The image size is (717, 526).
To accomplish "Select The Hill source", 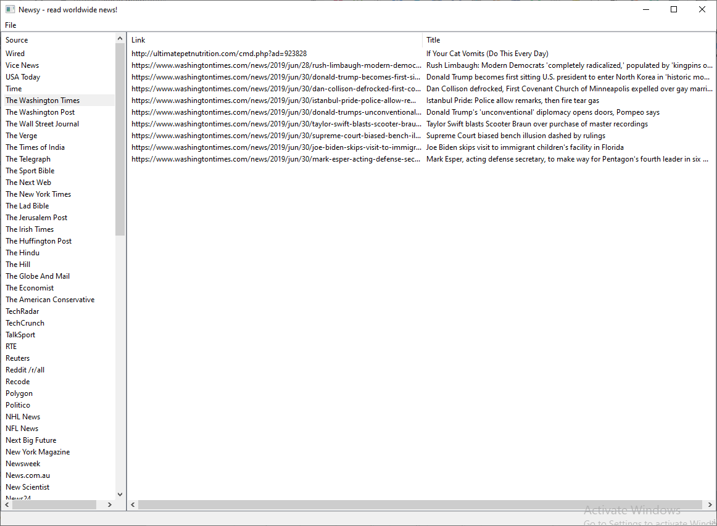I will (x=18, y=265).
